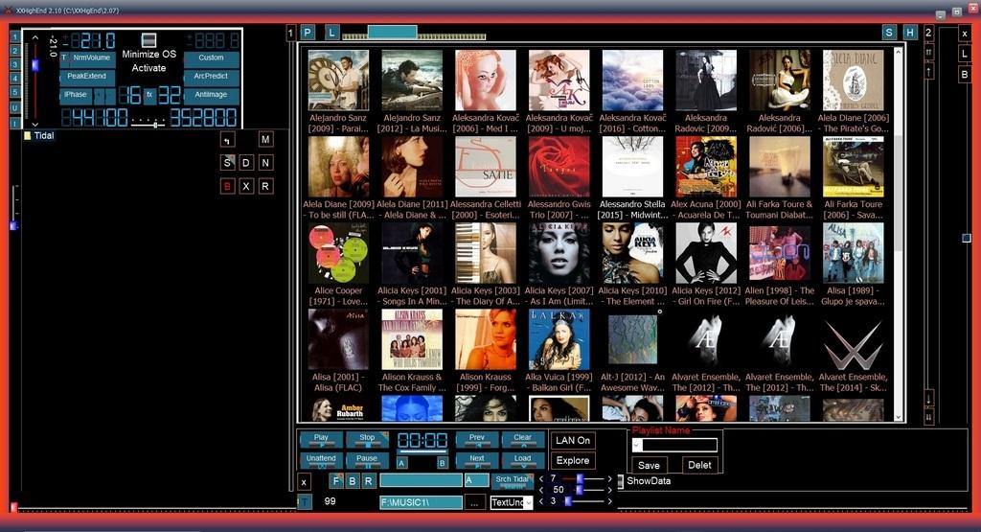Decrease the value 50 with left arrow

(x=542, y=490)
